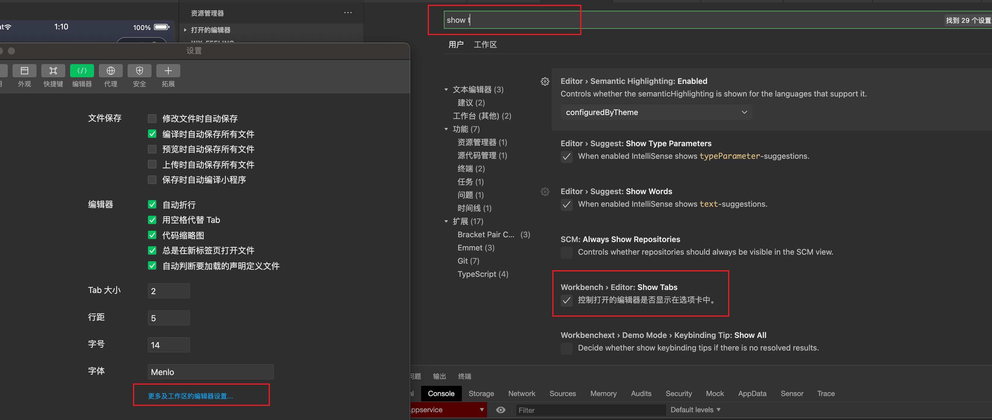Open the 安全 security settings icon
Image resolution: width=992 pixels, height=420 pixels.
coord(139,70)
